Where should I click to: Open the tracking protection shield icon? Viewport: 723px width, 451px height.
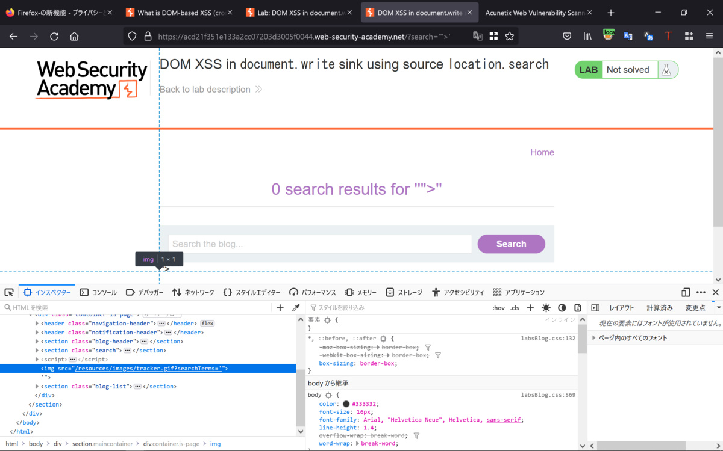(x=133, y=36)
